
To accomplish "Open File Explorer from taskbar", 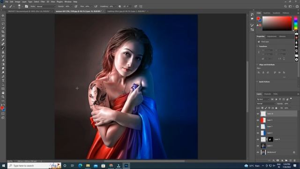I will click(88, 166).
